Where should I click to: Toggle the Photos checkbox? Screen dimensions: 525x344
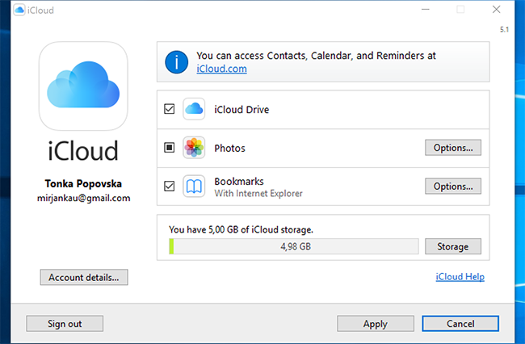pos(170,148)
